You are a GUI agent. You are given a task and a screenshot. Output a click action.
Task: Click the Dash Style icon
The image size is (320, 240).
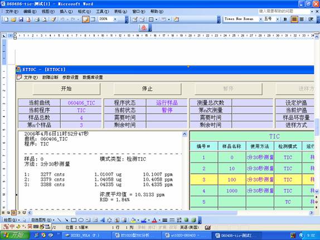172,220
